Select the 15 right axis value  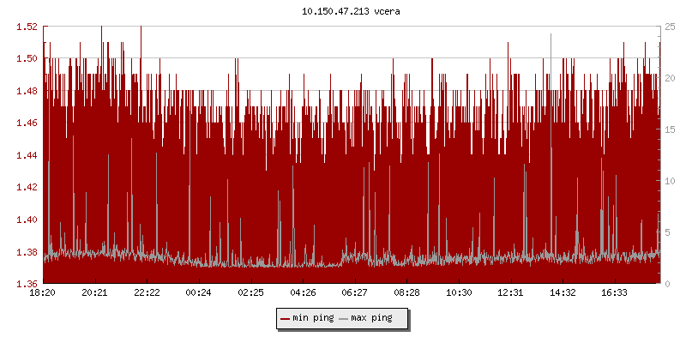(670, 129)
